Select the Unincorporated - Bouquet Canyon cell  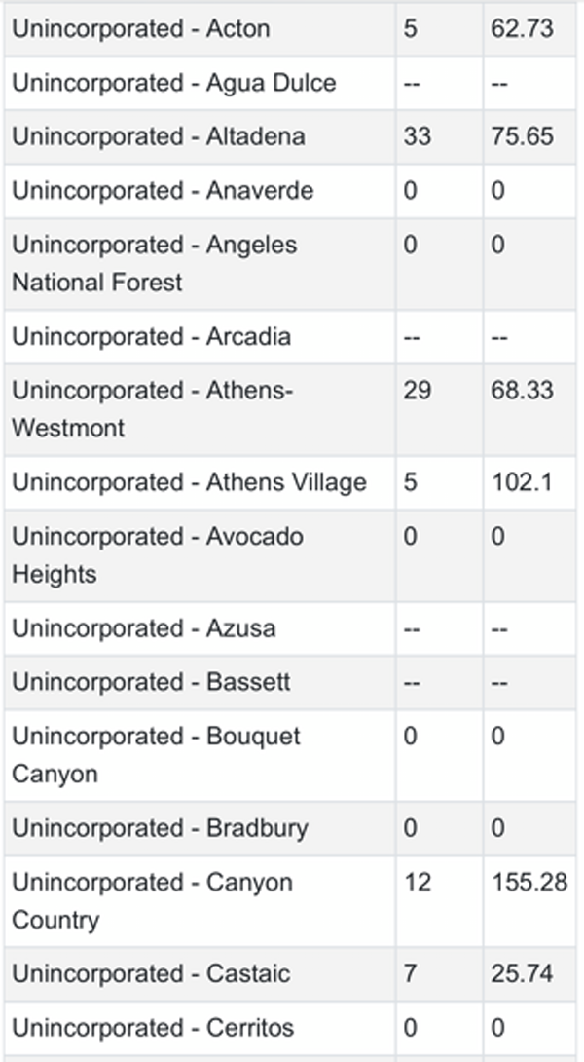tap(156, 755)
